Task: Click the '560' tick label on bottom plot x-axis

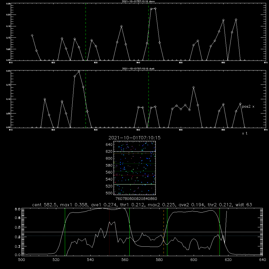Action: tap(125, 260)
